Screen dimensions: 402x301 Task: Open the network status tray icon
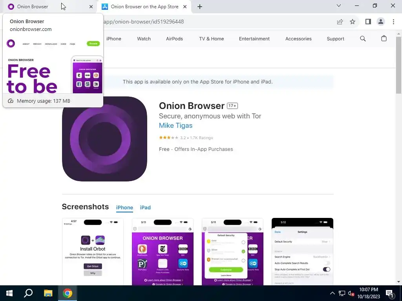342,293
